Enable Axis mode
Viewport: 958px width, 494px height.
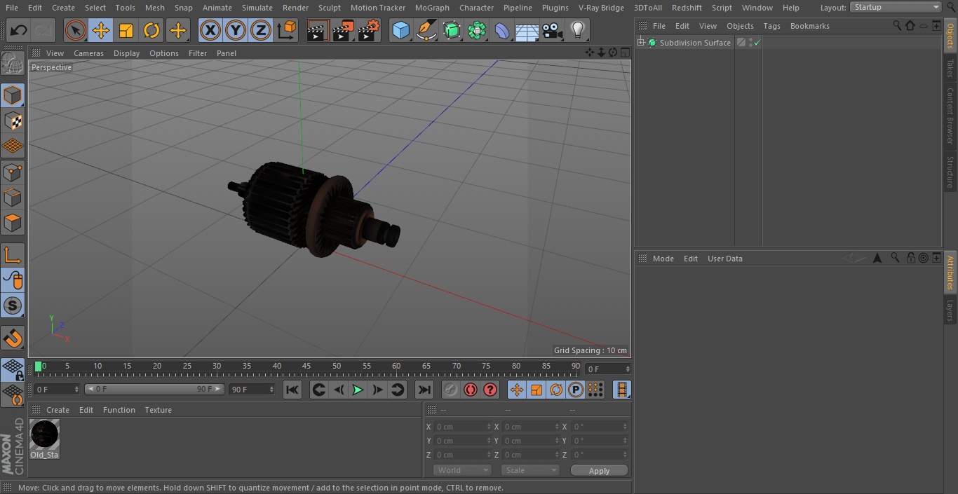click(x=13, y=254)
